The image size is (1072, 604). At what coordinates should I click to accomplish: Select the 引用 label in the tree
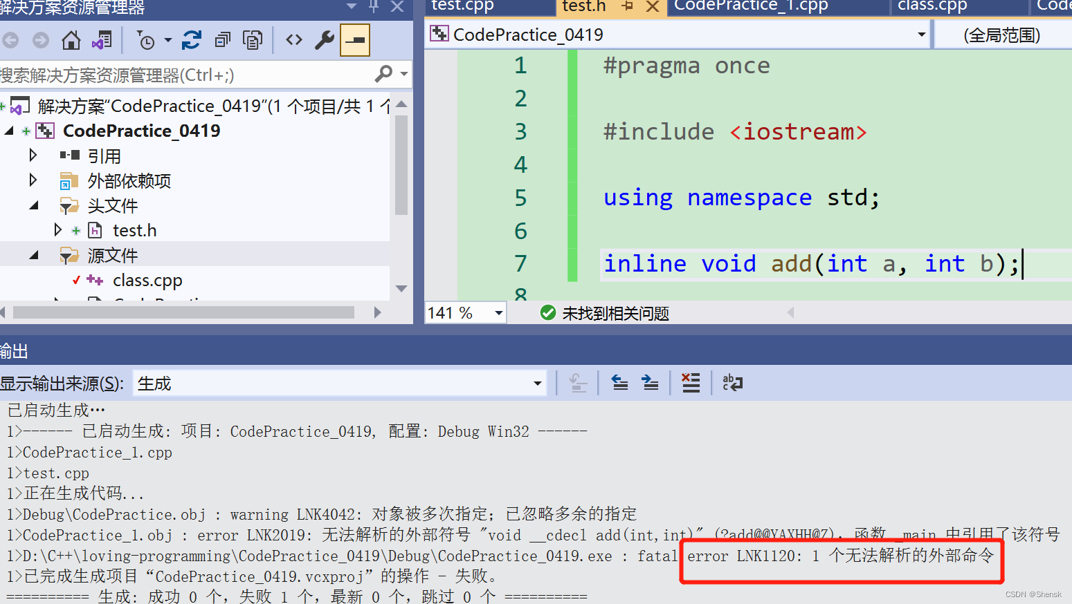(105, 156)
